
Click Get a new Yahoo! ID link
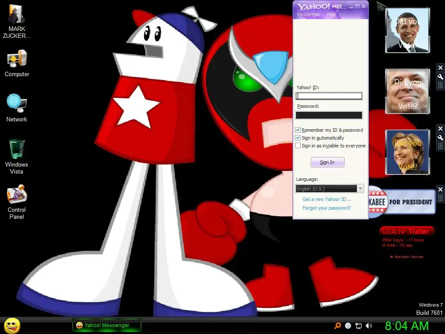327,199
